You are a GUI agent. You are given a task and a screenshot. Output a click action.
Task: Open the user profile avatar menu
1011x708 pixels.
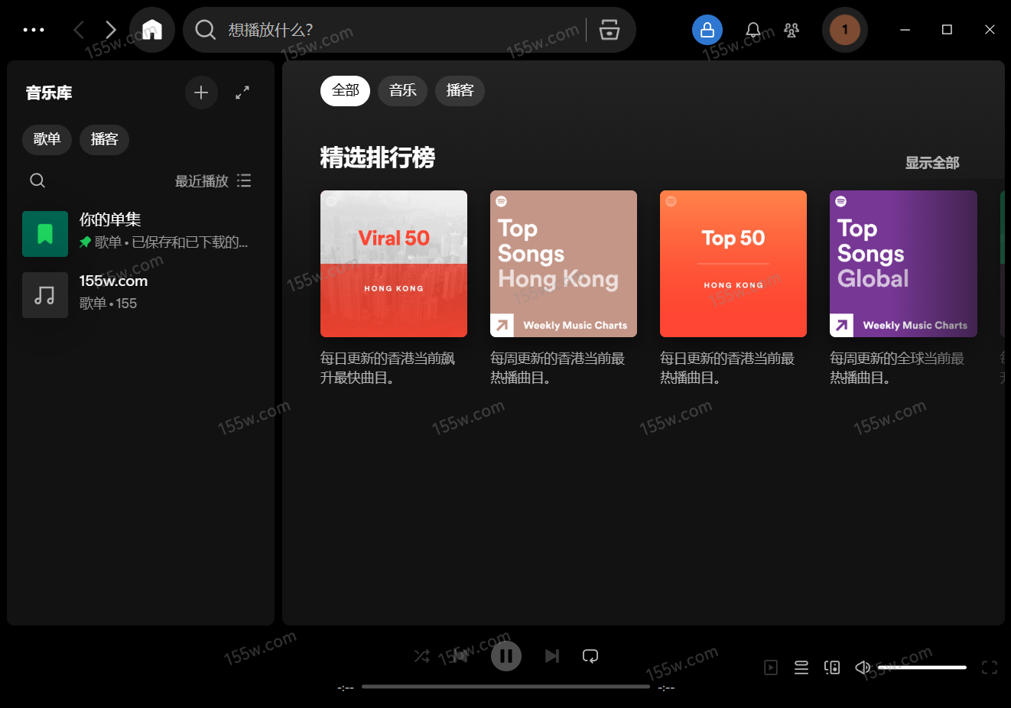coord(844,30)
